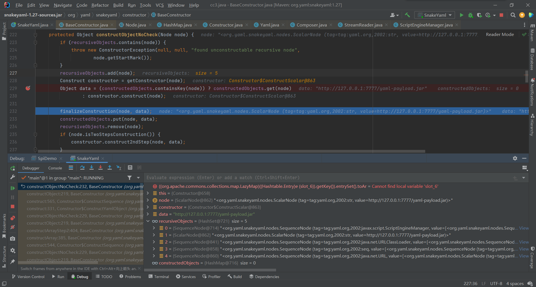Open Debug tool window options gear
Screen dimensions: 536x287
[515, 158]
